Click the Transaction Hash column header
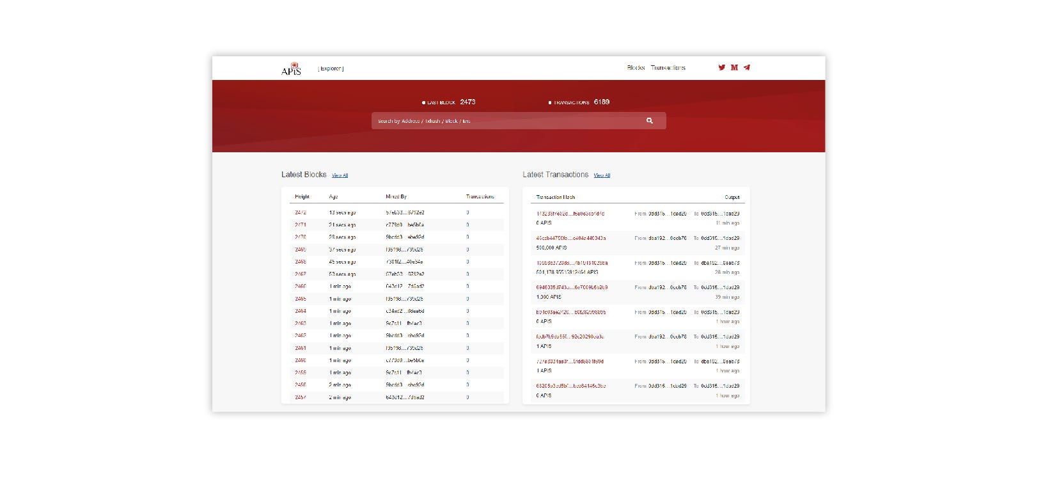Image resolution: width=1043 pixels, height=499 pixels. click(x=555, y=197)
